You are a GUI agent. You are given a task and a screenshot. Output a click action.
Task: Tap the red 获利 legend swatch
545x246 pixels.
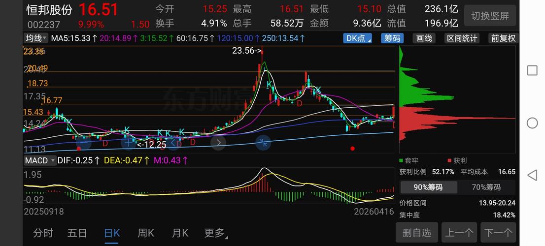pyautogui.click(x=449, y=161)
